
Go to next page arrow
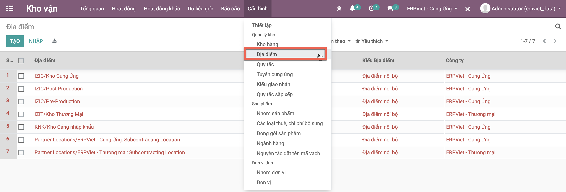[555, 41]
